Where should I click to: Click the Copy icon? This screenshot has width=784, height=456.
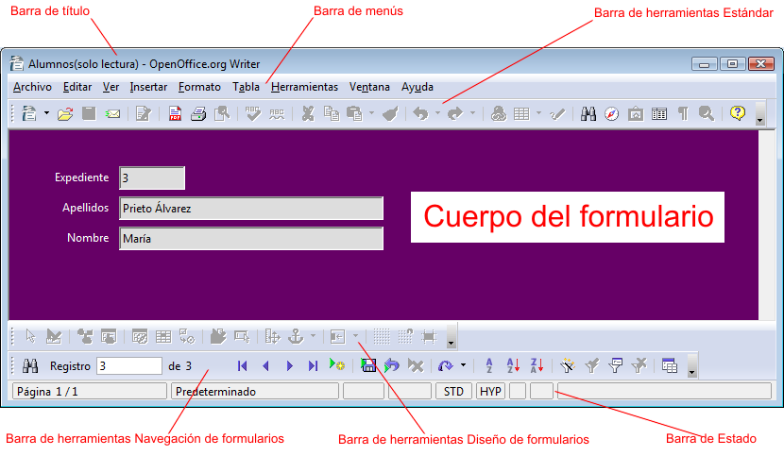(x=332, y=114)
